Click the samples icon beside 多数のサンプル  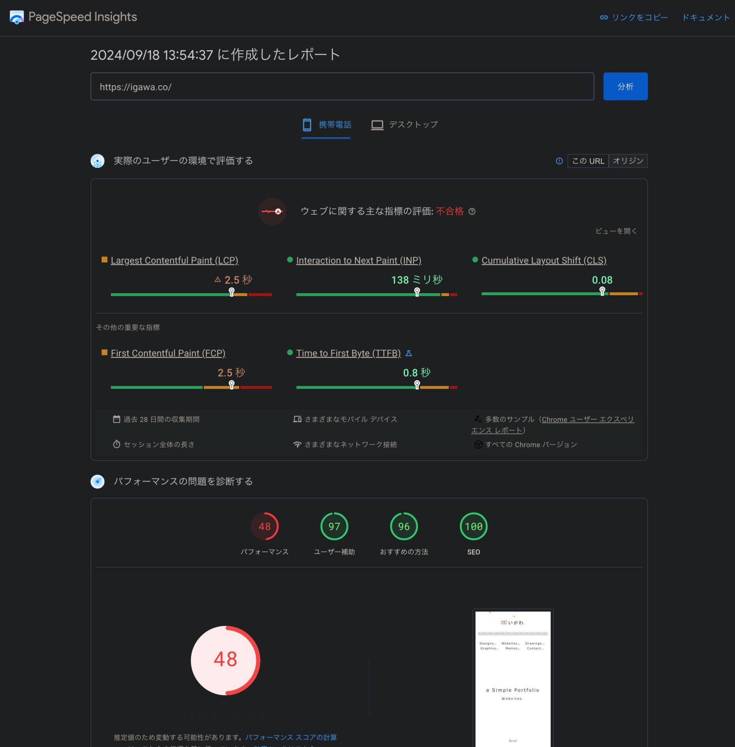point(478,419)
